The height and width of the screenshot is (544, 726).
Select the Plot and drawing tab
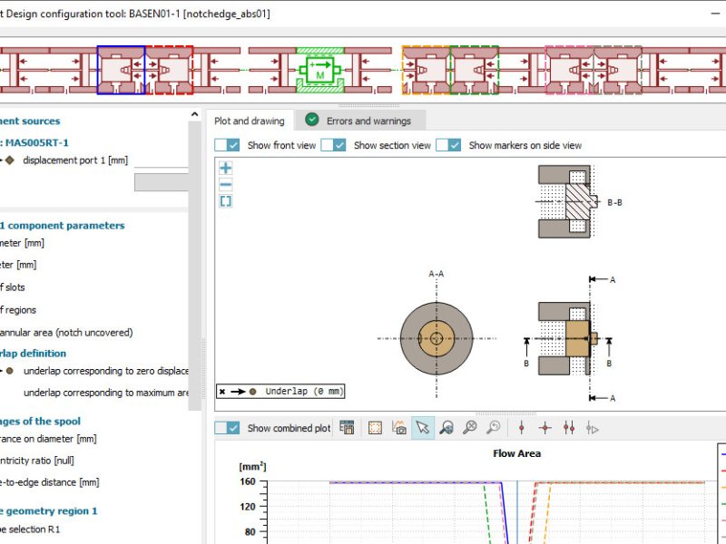[x=249, y=121]
